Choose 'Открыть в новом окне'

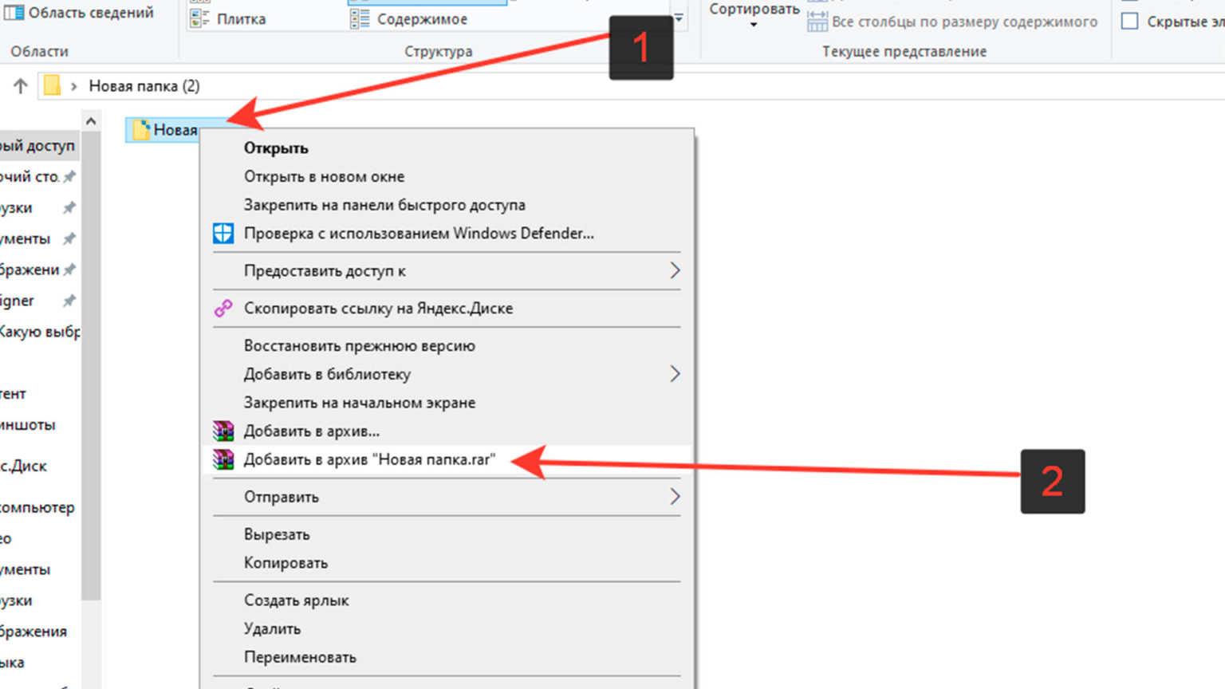pos(324,176)
